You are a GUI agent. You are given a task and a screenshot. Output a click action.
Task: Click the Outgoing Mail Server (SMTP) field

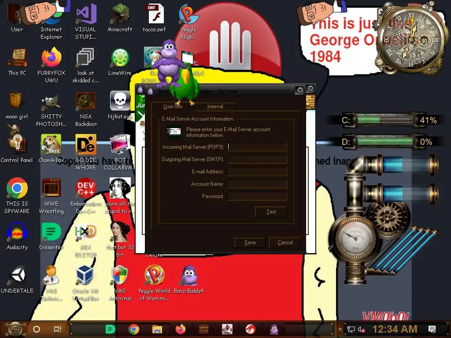tap(257, 159)
